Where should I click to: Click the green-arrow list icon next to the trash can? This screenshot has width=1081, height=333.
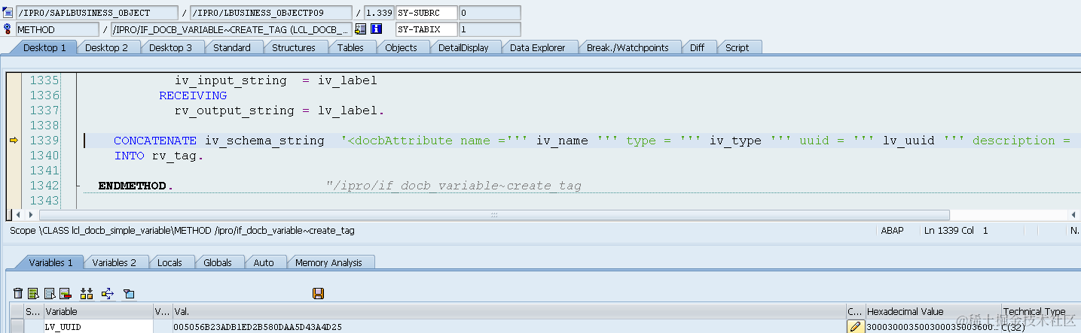point(33,293)
